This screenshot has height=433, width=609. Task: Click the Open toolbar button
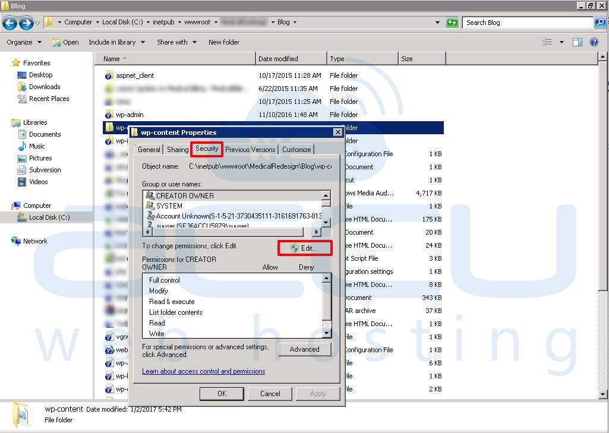(65, 42)
